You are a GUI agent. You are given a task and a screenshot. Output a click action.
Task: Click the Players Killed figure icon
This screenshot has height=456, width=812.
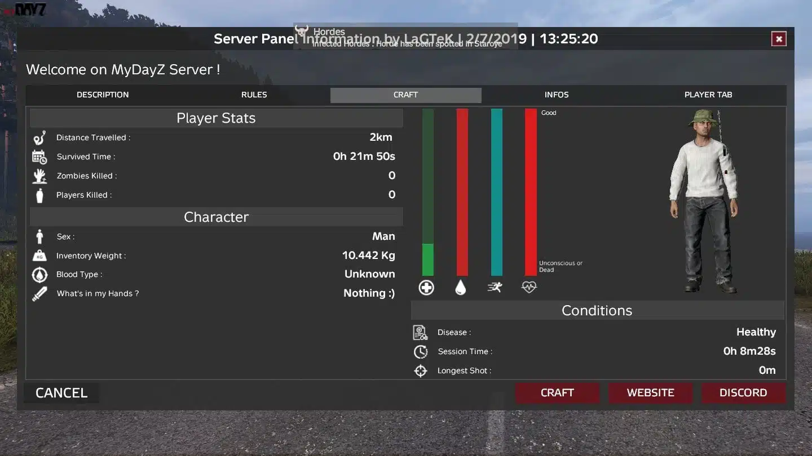[39, 195]
